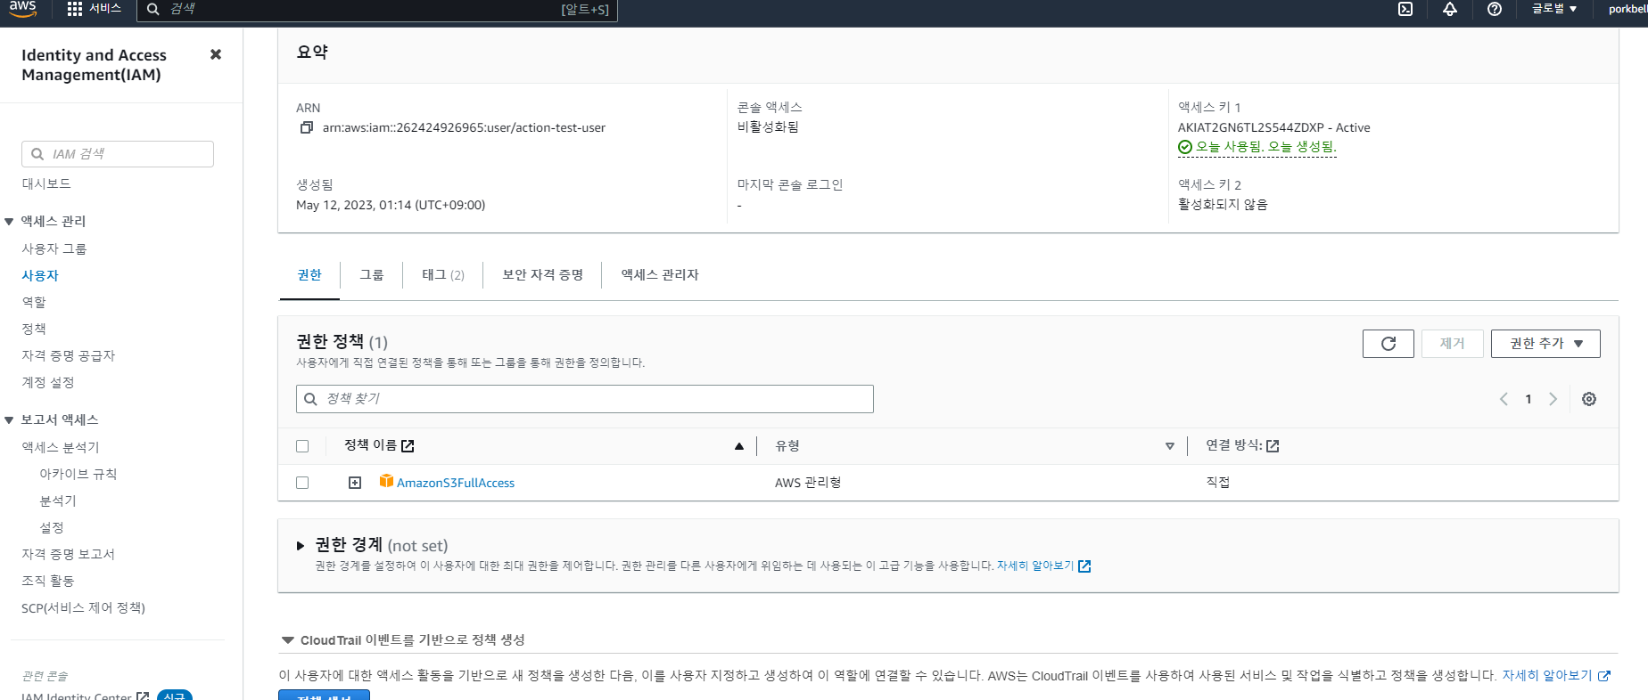This screenshot has height=700, width=1648.
Task: Open Identity providers in sidebar
Action: click(69, 355)
